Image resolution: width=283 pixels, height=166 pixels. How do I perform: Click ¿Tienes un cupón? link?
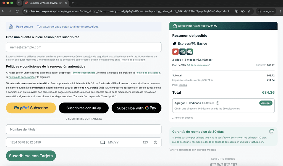[183, 118]
